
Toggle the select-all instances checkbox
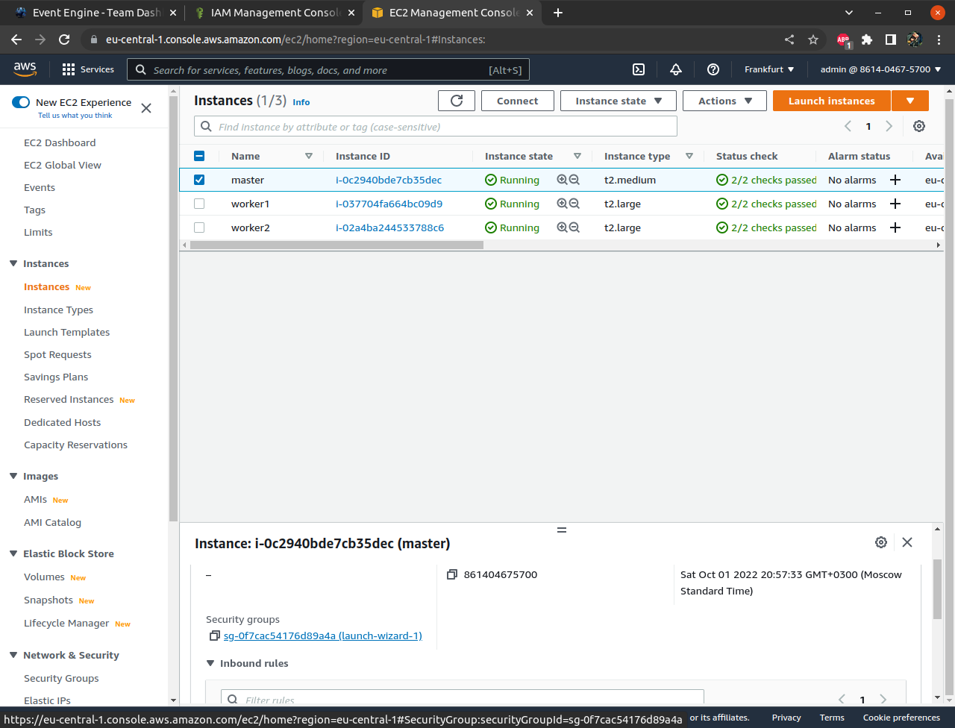(199, 156)
